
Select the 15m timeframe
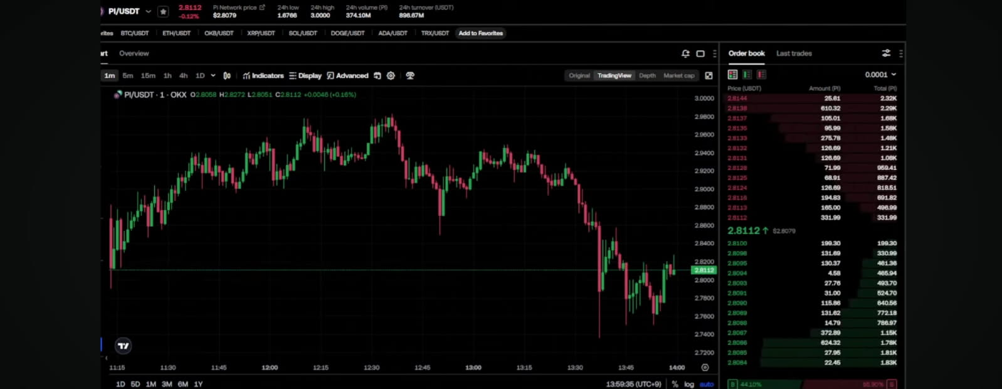pyautogui.click(x=148, y=75)
